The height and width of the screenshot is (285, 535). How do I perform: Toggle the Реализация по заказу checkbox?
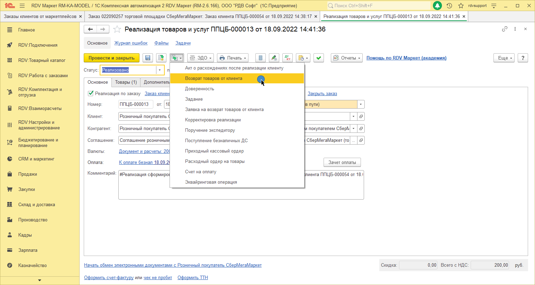[91, 93]
